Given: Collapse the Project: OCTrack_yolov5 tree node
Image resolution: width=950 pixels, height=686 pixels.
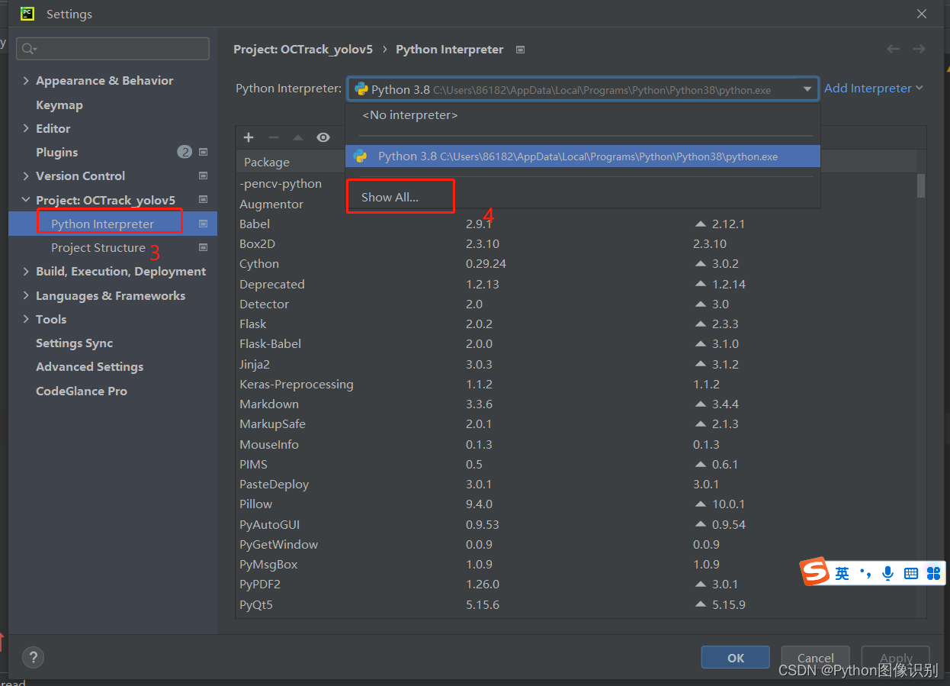Looking at the screenshot, I should click(x=27, y=200).
